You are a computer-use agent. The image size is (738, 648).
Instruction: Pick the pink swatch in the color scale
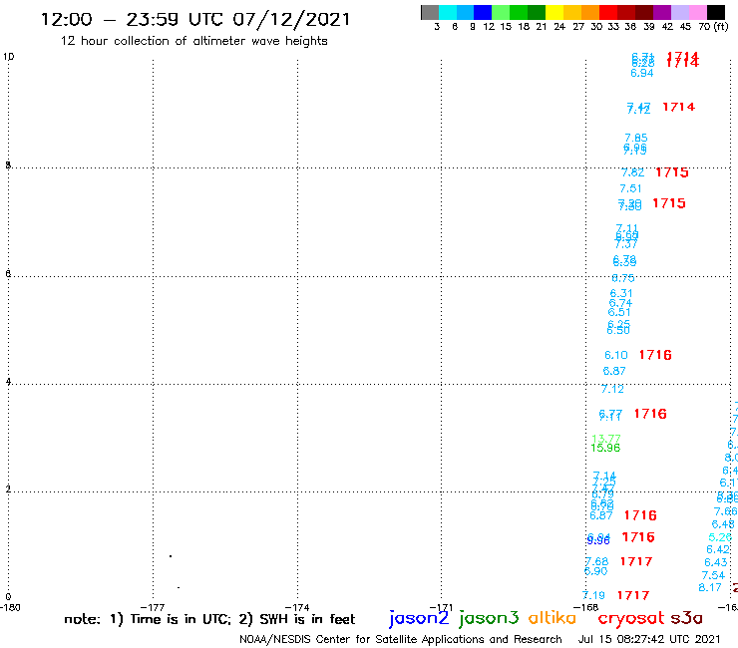tap(698, 12)
